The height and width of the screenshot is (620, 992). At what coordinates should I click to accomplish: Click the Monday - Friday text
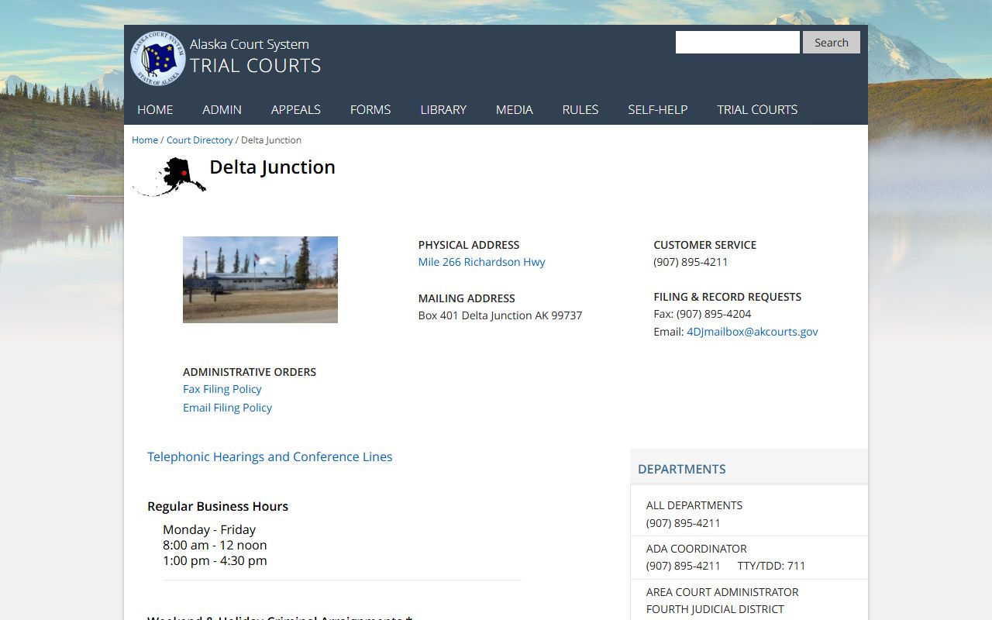[x=209, y=529]
